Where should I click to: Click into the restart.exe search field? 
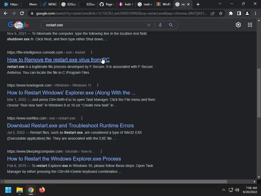tap(95, 25)
